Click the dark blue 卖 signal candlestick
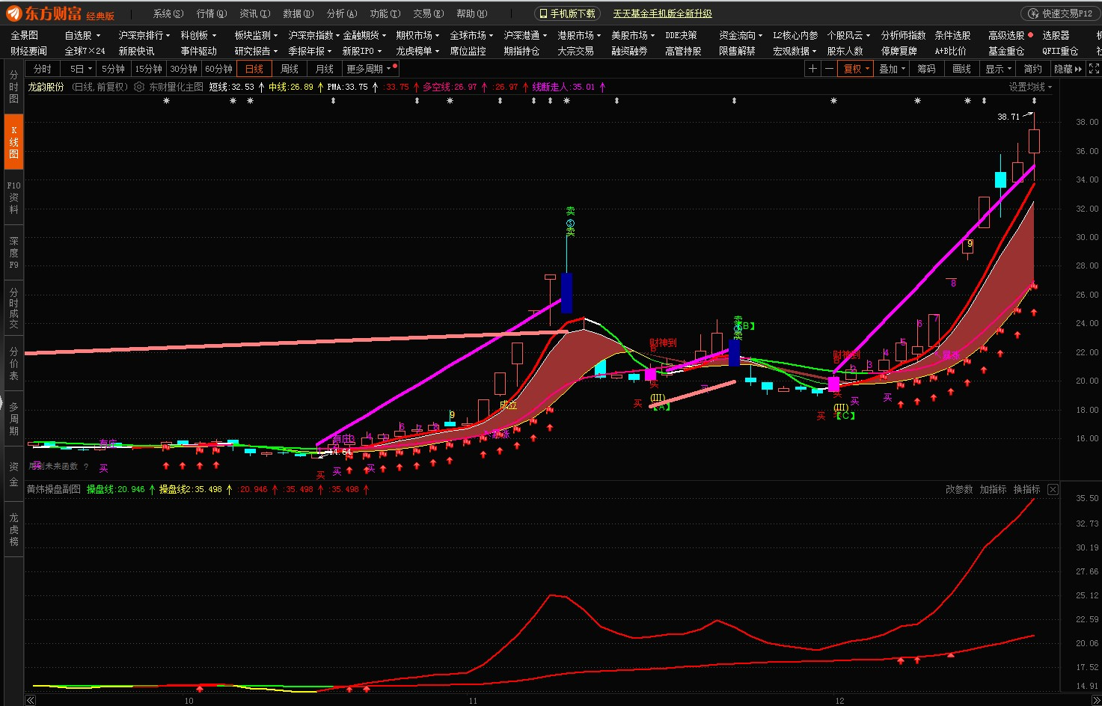 566,292
